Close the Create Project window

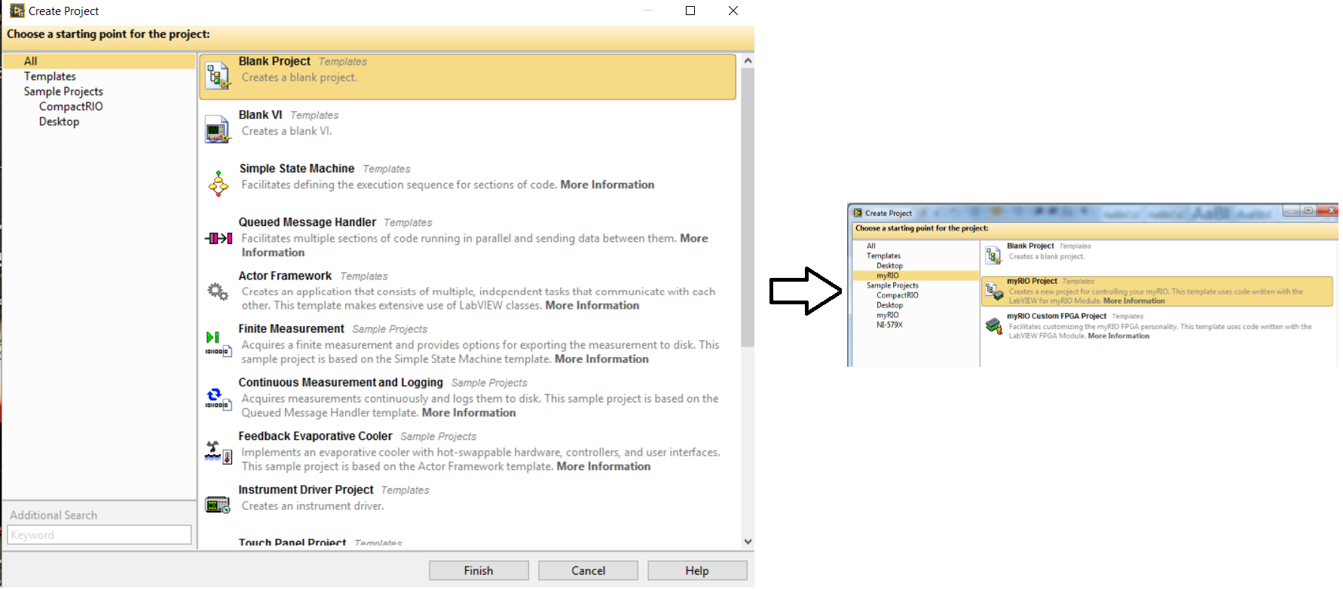point(733,11)
